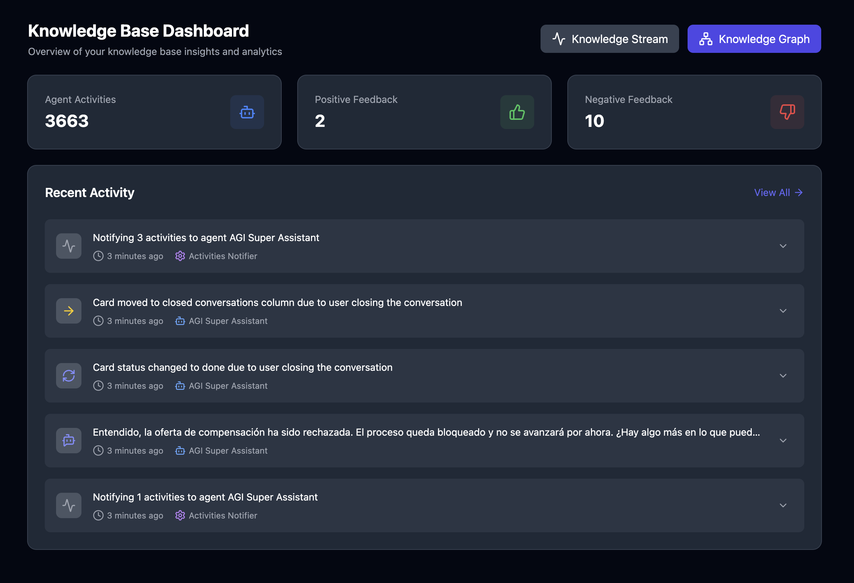Expand the Notifying 1 activities entry chevron

click(783, 505)
